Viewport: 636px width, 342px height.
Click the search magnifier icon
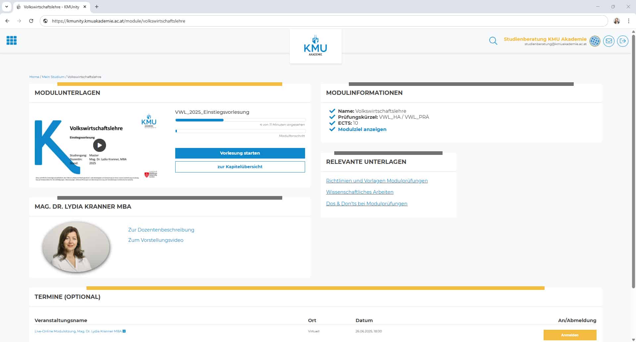[493, 41]
